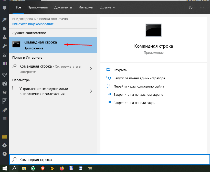210x172 pixels.
Task: Open the three-dots options menu
Action: coord(202,7)
